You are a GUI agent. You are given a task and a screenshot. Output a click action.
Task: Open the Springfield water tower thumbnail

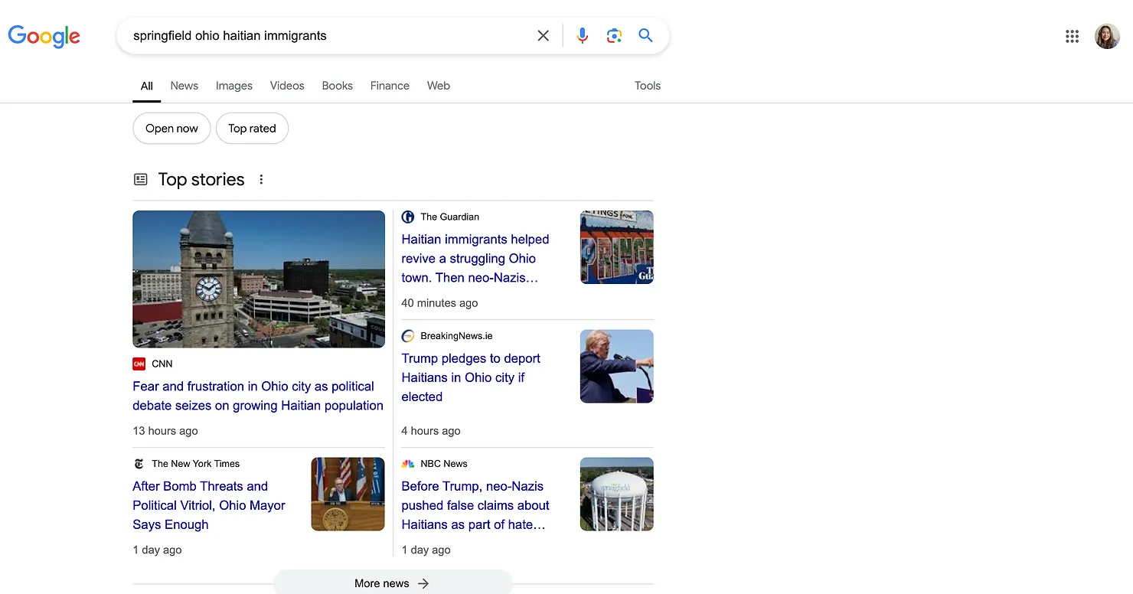tap(617, 494)
